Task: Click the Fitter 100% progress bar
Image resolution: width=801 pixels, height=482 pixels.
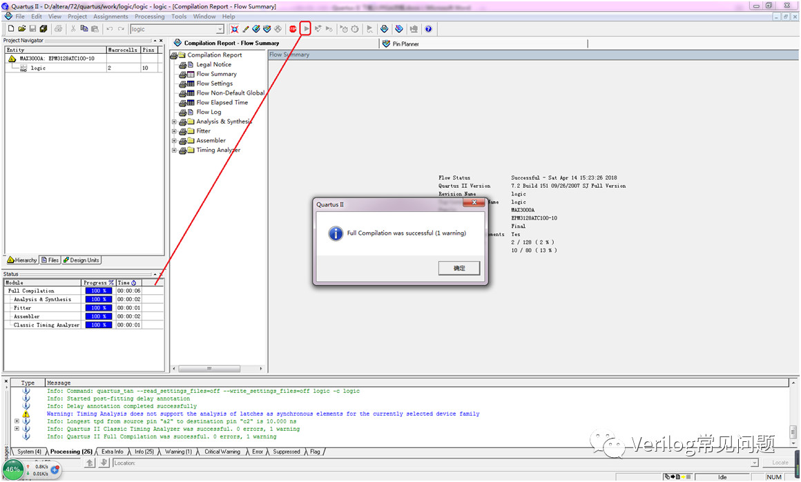Action: (x=99, y=308)
